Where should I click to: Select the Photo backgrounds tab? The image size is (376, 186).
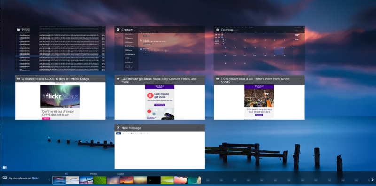click(x=94, y=174)
